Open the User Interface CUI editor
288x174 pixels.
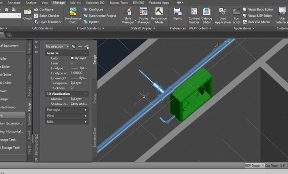pyautogui.click(x=282, y=16)
